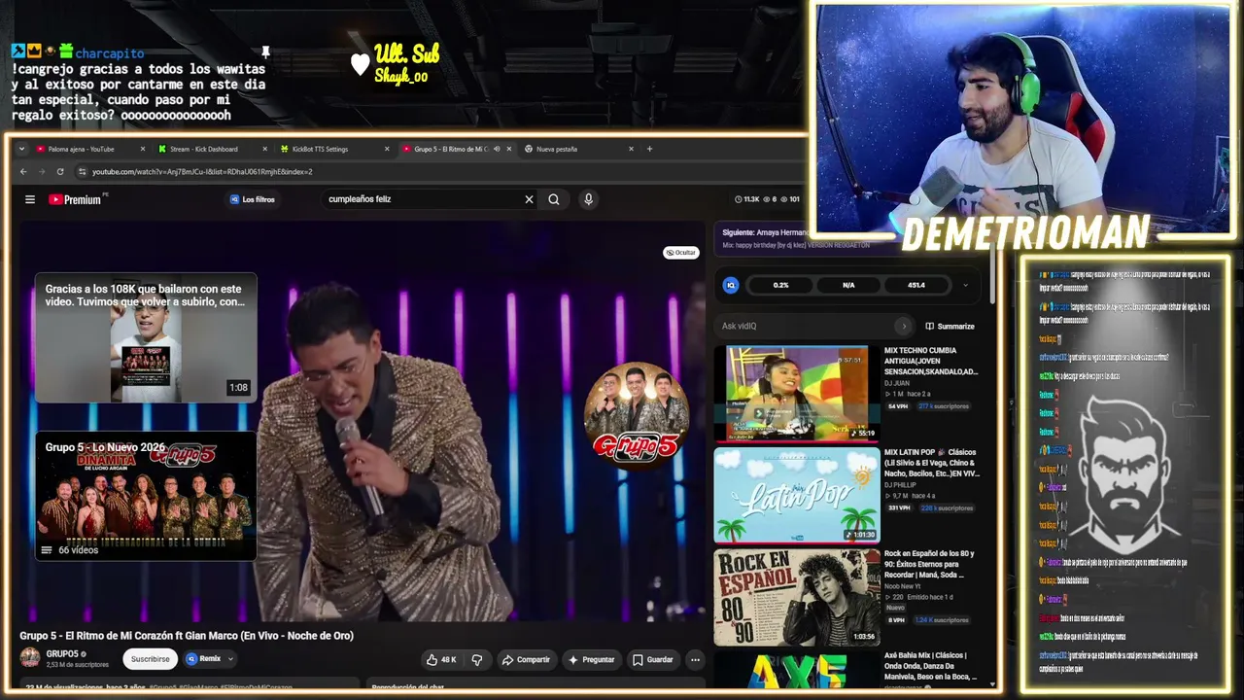Go back with browser back arrow
Viewport: 1244px width, 700px height.
[x=24, y=172]
